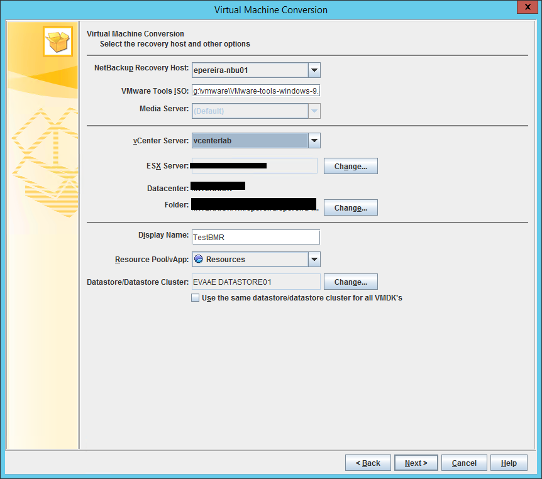Viewport: 542px width, 479px height.
Task: Click Change button for ESX Server
Action: point(350,166)
